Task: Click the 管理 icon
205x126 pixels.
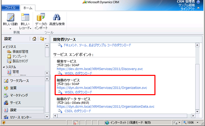Action: click(9, 72)
